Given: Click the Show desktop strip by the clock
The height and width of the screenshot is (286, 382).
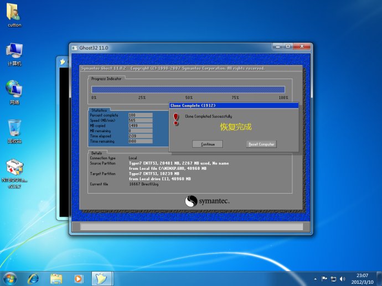Looking at the screenshot, I should pos(380,279).
